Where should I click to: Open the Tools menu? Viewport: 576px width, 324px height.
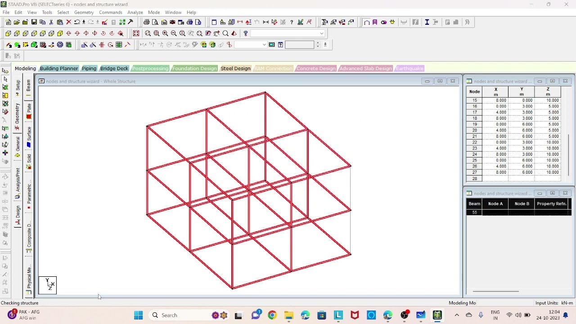pyautogui.click(x=47, y=12)
